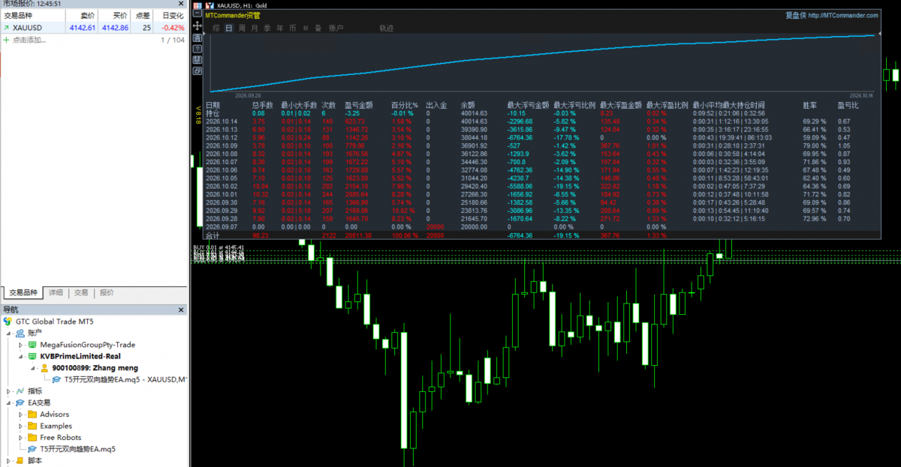The width and height of the screenshot is (901, 467).
Task: Click the green arrow icon beside XAUUSD
Action: (x=6, y=28)
